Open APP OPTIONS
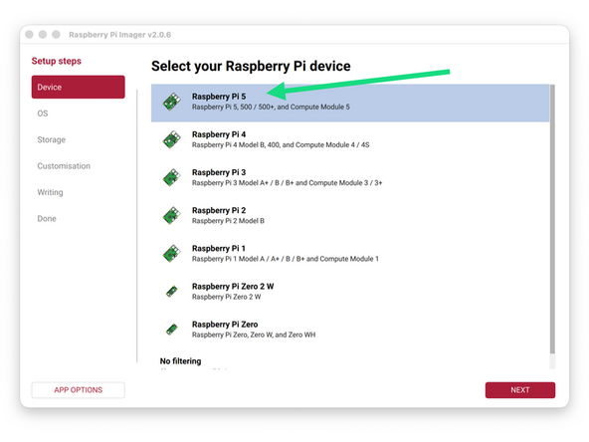 (79, 390)
